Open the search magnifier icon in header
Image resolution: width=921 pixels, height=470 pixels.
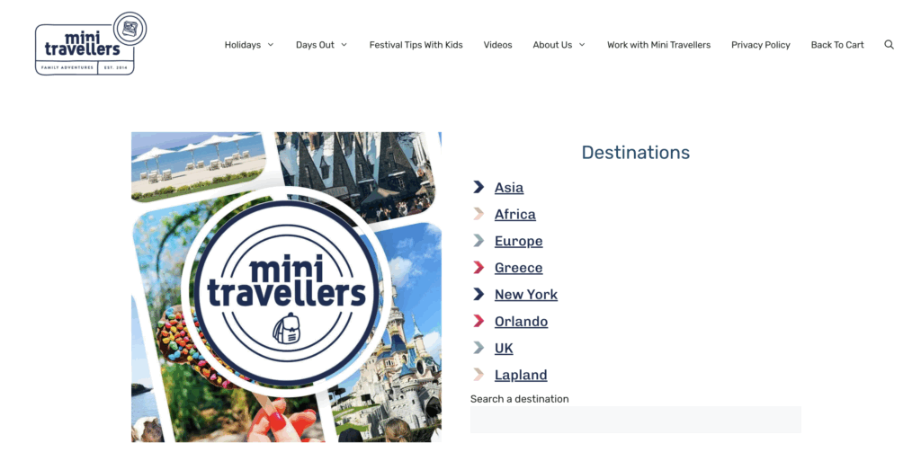[889, 45]
